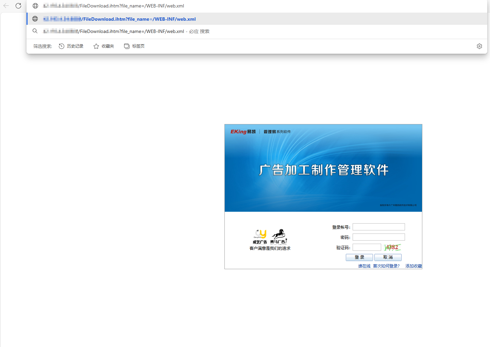Viewport: 490px width, 347px height.
Task: Filter suggestions by 标签页
Action: 134,46
